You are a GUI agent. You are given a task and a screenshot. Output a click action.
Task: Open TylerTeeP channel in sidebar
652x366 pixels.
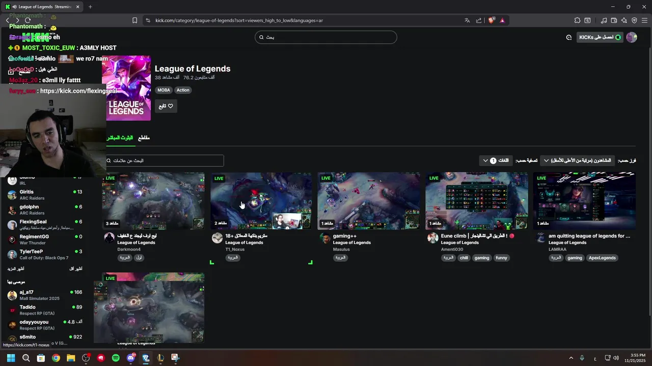coord(45,254)
